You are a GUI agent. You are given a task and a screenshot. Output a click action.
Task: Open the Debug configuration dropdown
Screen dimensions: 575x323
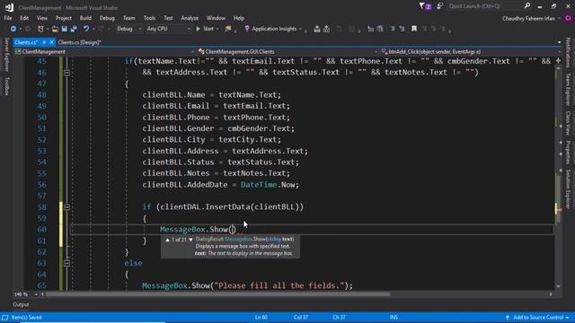pos(128,29)
